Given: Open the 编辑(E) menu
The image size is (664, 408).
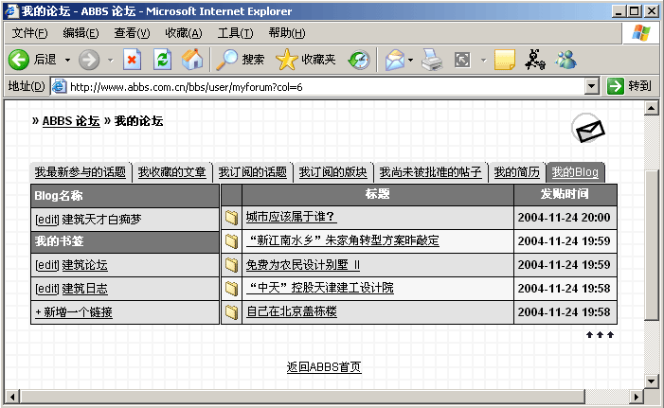Looking at the screenshot, I should [x=81, y=33].
